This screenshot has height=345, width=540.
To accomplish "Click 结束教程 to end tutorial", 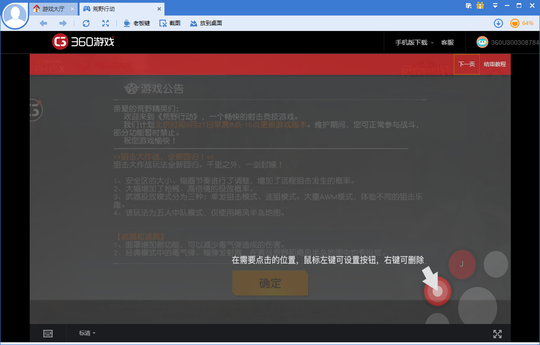I will (494, 64).
